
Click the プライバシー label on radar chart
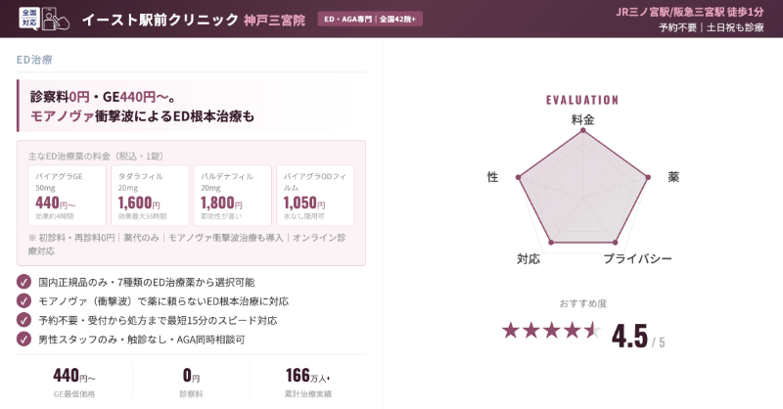tap(637, 259)
